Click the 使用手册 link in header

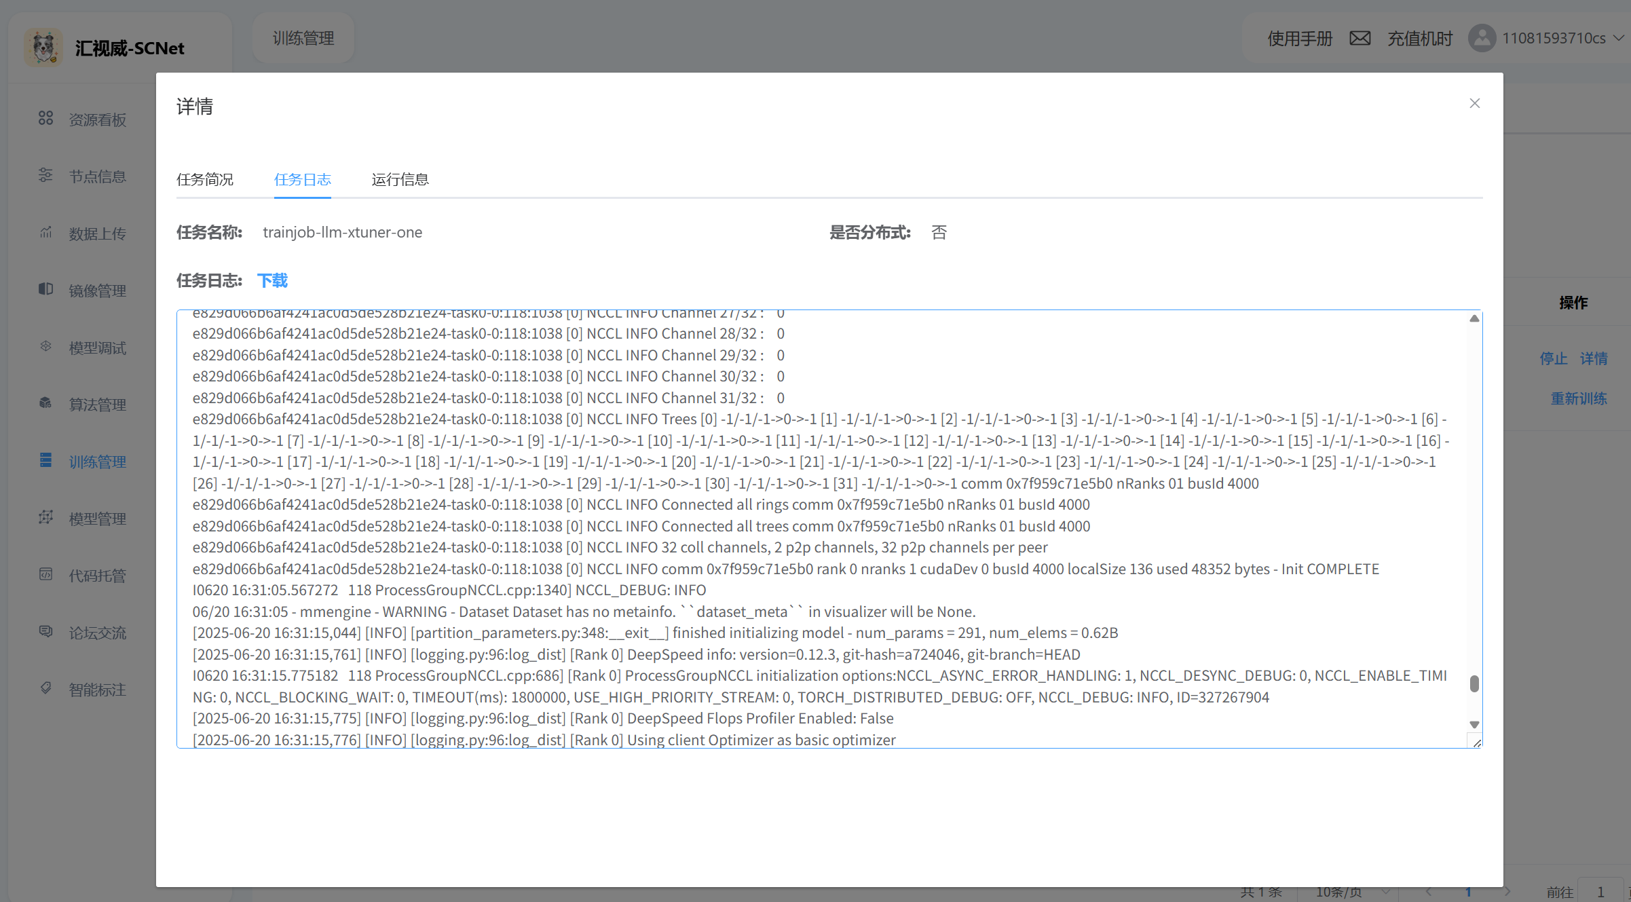1300,38
